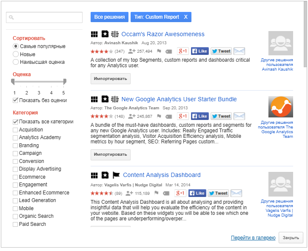
Task: Remove the Custom Report filter via X
Action: 185,17
